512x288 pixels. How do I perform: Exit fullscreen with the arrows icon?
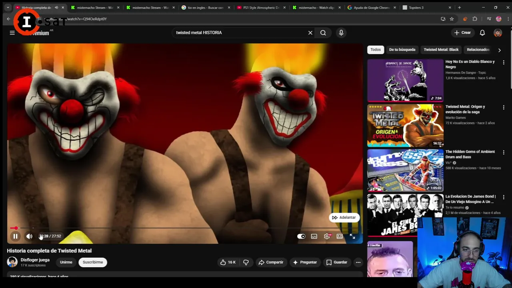pos(352,236)
